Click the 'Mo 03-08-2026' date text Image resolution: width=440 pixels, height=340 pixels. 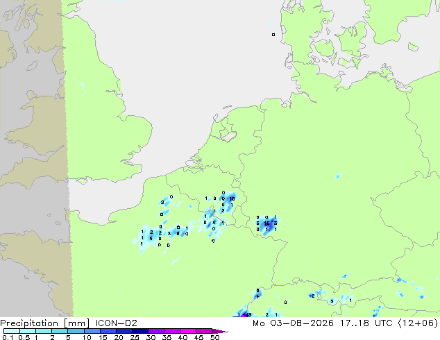(294, 323)
